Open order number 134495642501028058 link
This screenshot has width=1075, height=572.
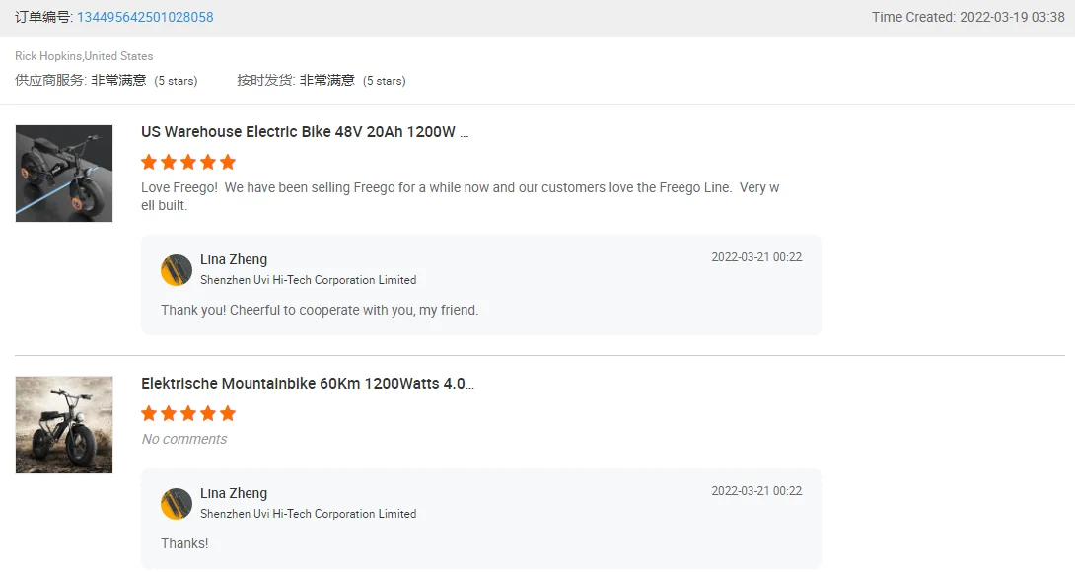145,17
